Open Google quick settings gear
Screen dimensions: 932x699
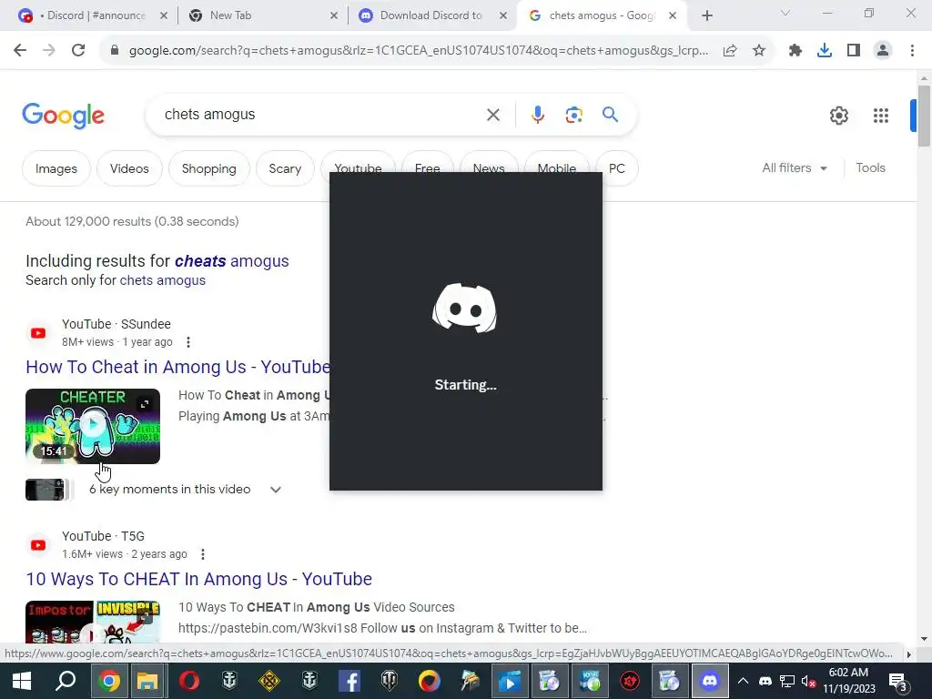pyautogui.click(x=838, y=116)
